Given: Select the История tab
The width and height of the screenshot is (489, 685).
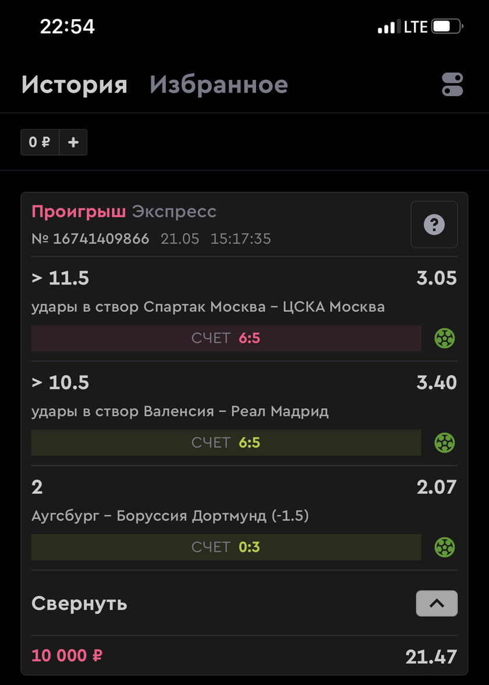Looking at the screenshot, I should [74, 85].
